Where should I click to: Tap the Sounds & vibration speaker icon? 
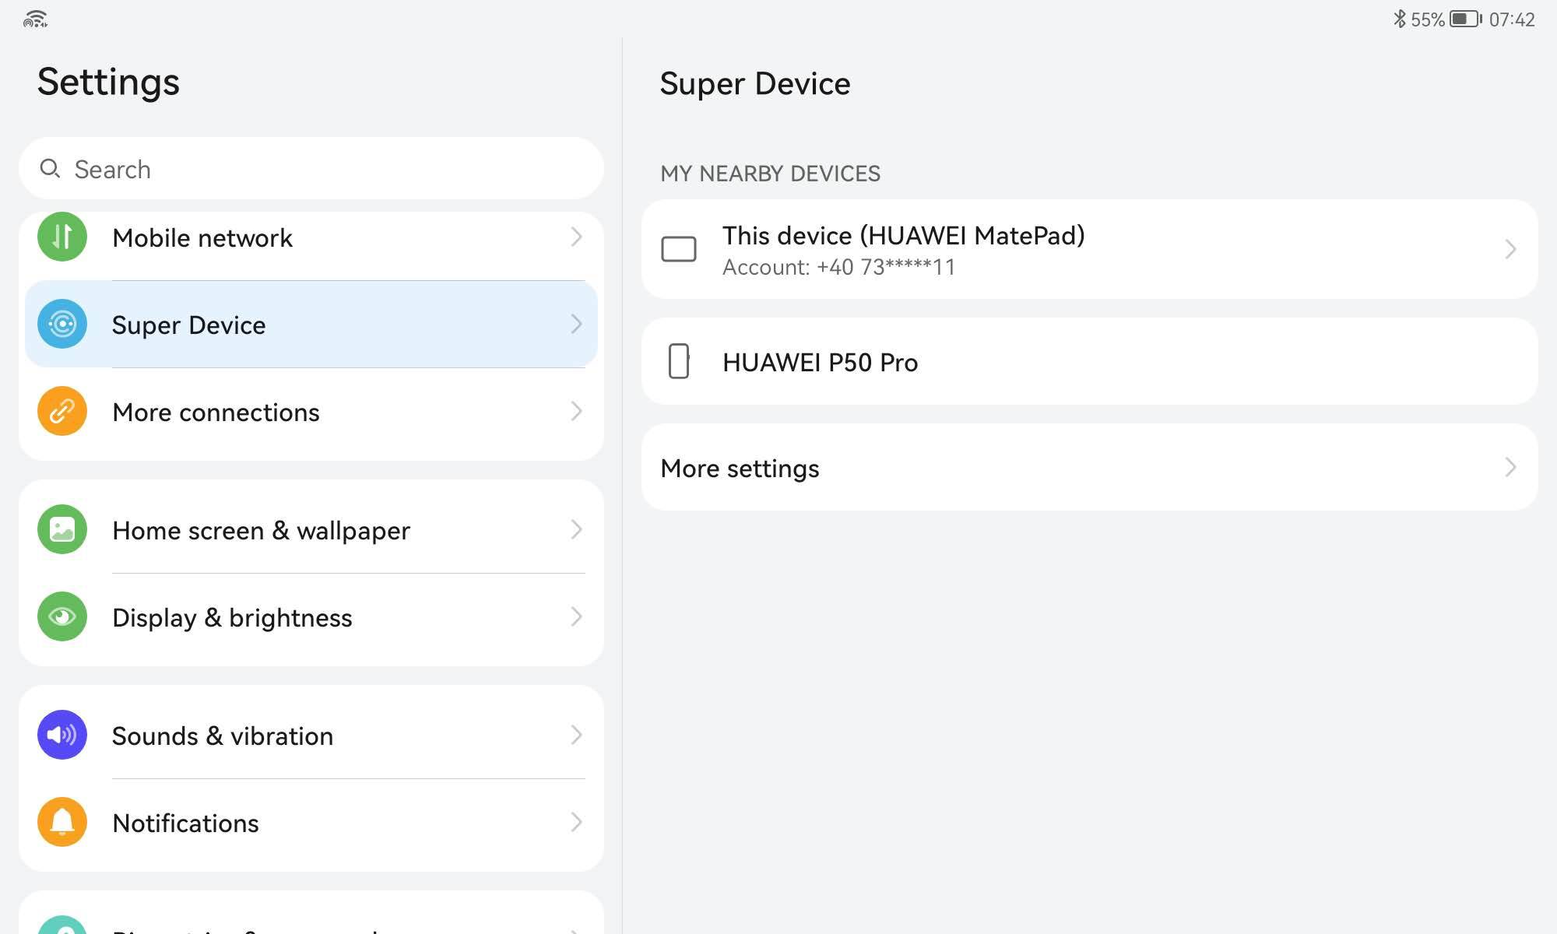pos(62,735)
